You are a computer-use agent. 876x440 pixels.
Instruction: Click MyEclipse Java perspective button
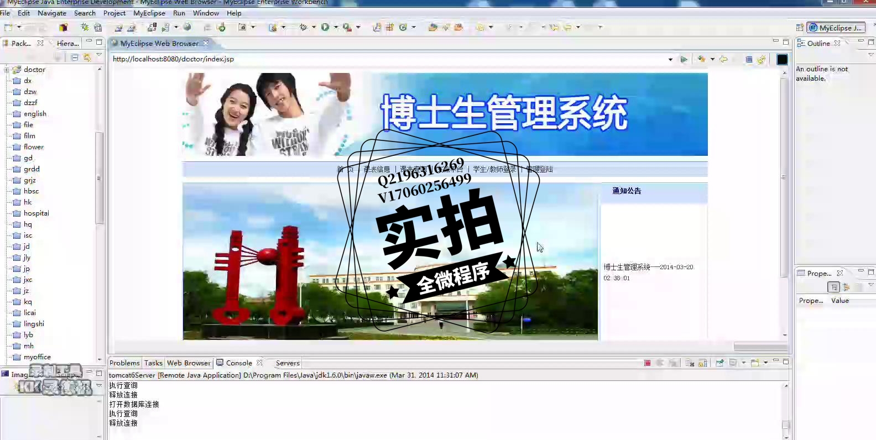(x=836, y=28)
